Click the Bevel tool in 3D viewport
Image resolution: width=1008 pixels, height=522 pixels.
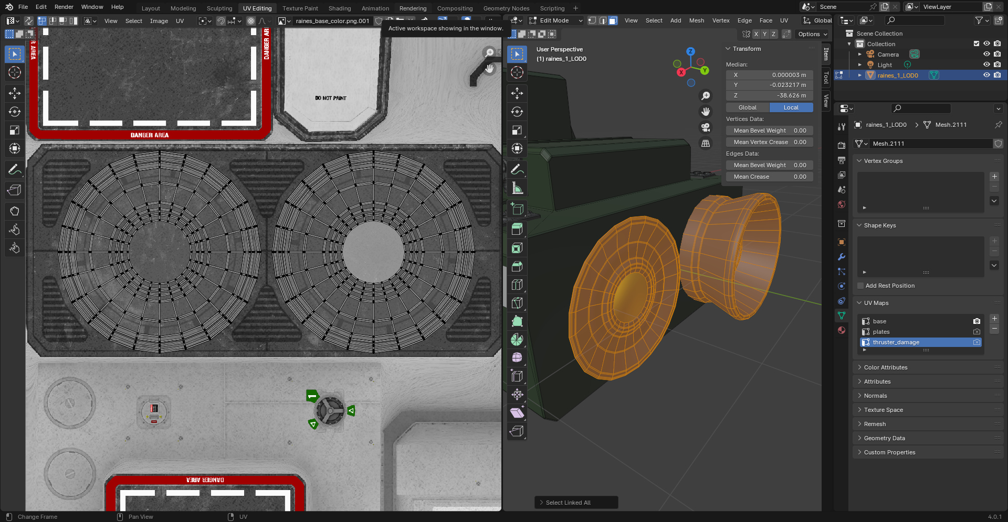click(517, 266)
